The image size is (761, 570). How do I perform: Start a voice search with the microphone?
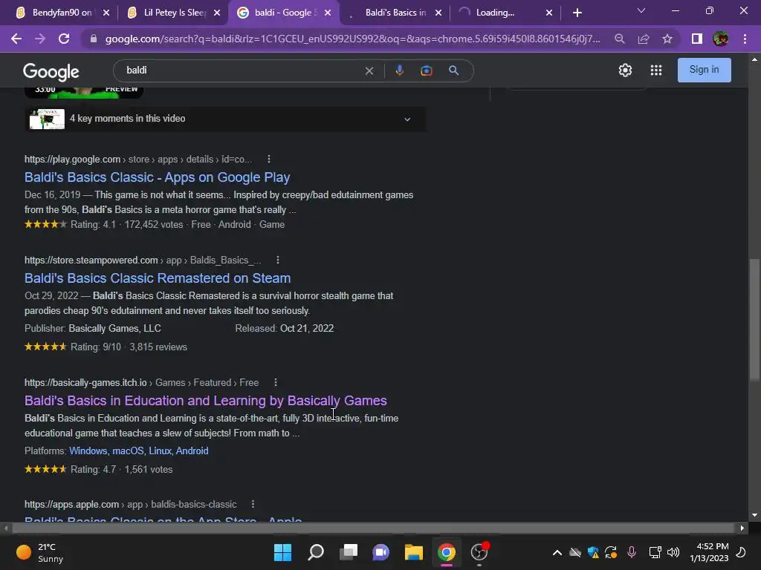[x=399, y=71]
